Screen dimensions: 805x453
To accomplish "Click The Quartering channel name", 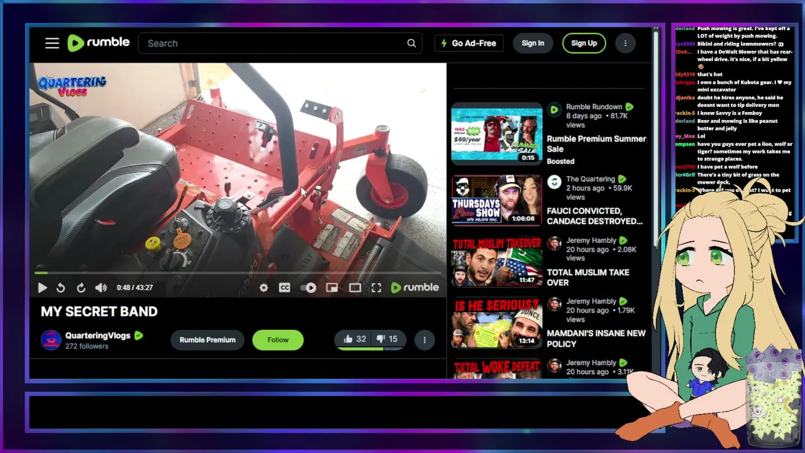I will (x=591, y=179).
